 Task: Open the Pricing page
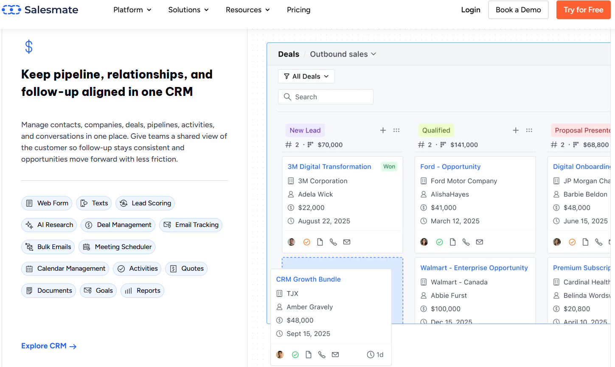pos(298,10)
